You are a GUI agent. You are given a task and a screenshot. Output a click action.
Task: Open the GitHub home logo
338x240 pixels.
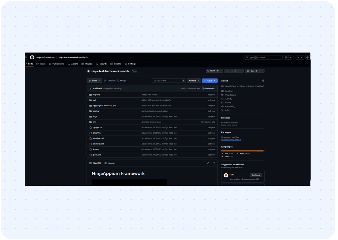tap(32, 57)
